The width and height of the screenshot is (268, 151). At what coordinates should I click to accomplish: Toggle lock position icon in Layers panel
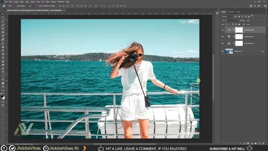[233, 24]
